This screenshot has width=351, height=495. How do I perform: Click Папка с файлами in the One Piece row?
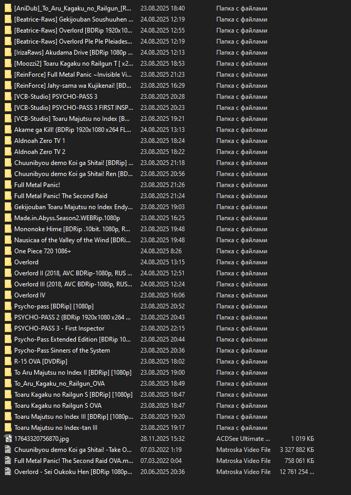(242, 251)
